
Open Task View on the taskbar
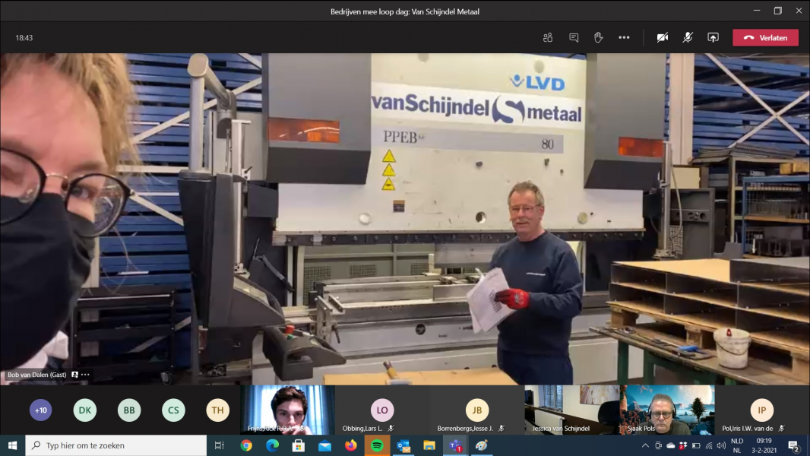click(219, 445)
